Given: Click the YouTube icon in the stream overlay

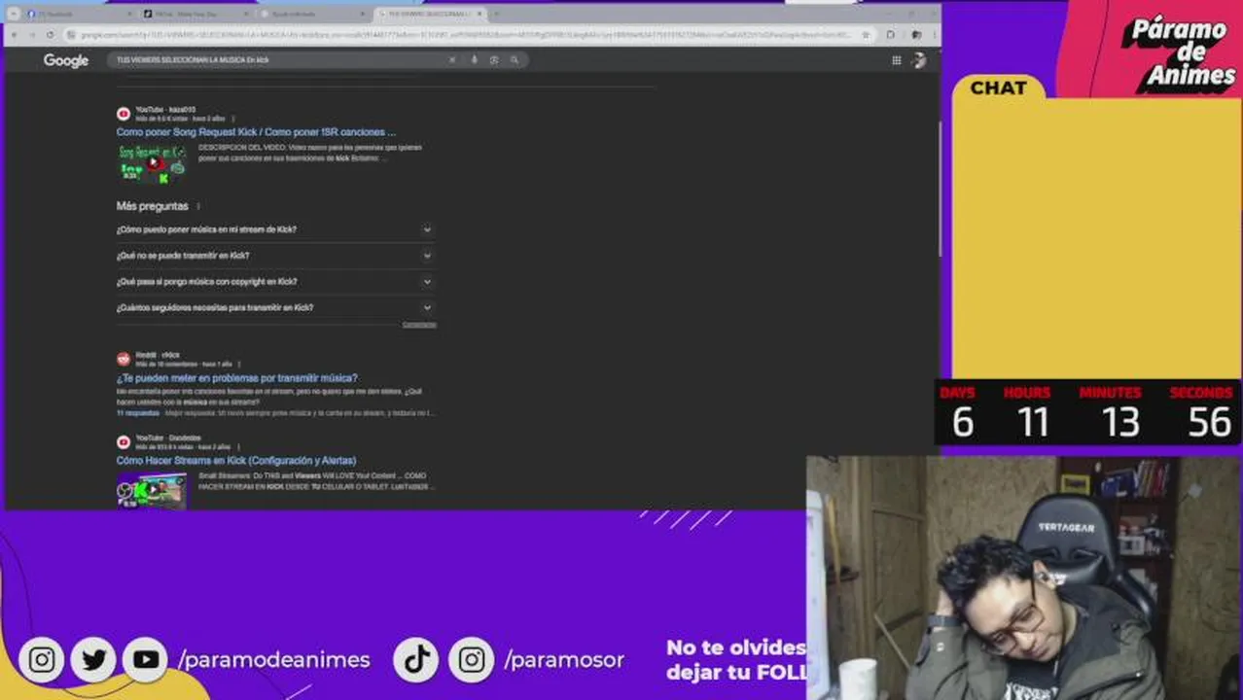Looking at the screenshot, I should [146, 660].
